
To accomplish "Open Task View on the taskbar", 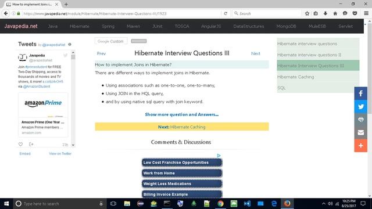I will tap(113, 204).
